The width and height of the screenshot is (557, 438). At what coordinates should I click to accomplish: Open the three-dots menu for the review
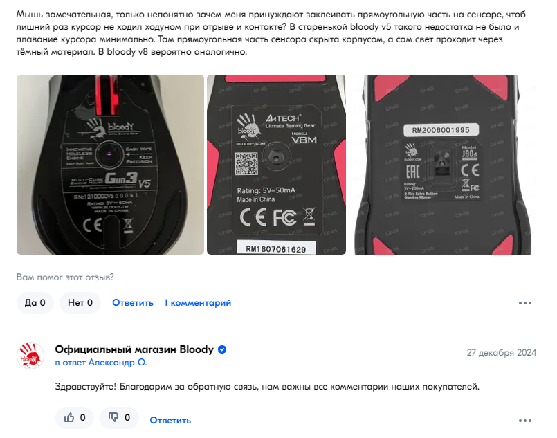525,303
